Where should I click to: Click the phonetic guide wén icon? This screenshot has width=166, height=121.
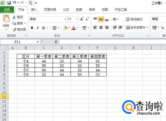[x=84, y=28]
